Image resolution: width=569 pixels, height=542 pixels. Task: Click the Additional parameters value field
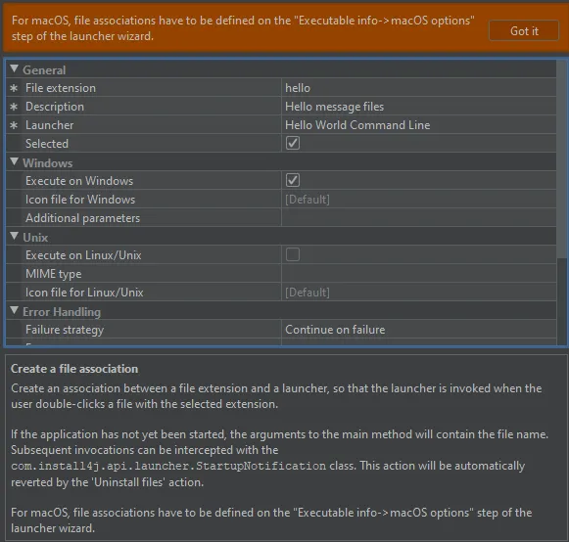pyautogui.click(x=419, y=217)
